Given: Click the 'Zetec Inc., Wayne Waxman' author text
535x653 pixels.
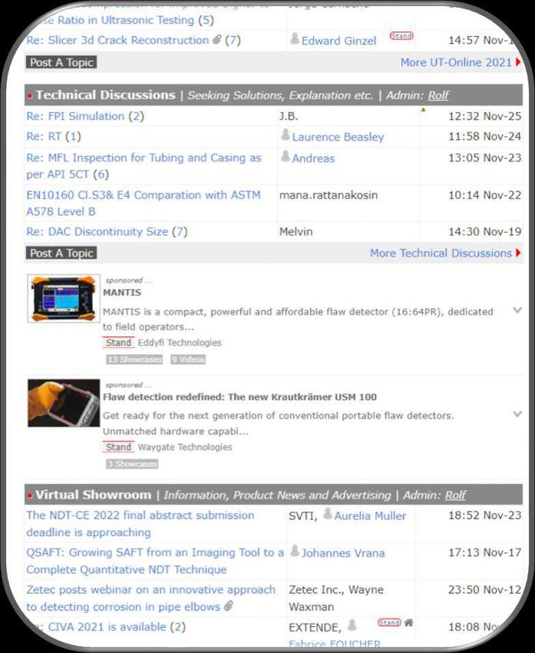Looking at the screenshot, I should click(336, 598).
